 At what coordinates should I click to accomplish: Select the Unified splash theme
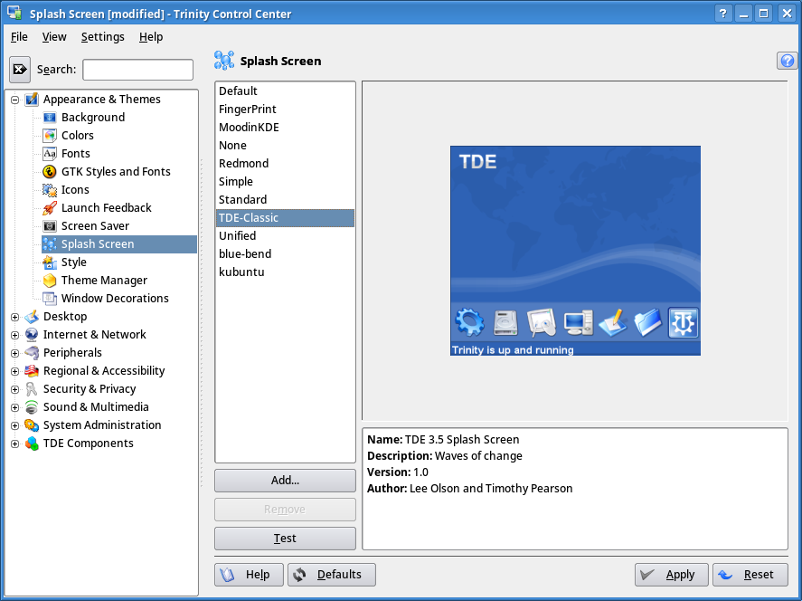[285, 236]
